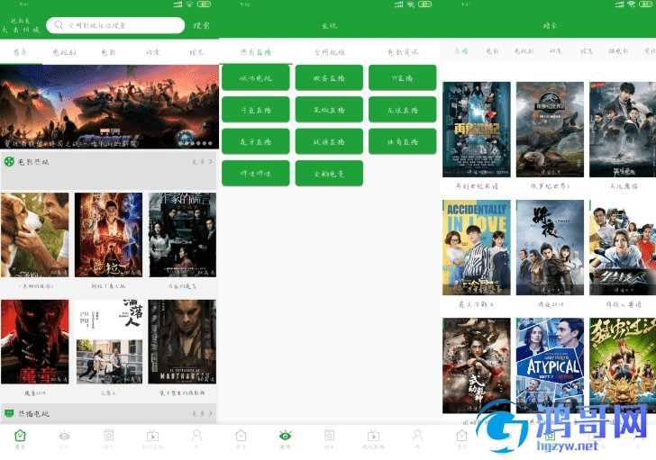The width and height of the screenshot is (656, 460).
Task: Open the Aladdin live-action movie poster
Action: (x=108, y=235)
